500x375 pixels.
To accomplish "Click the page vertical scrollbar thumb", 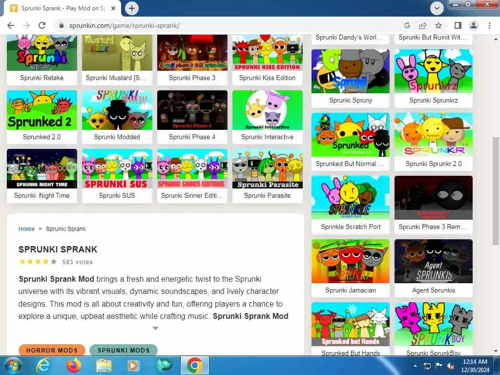I will click(x=496, y=191).
